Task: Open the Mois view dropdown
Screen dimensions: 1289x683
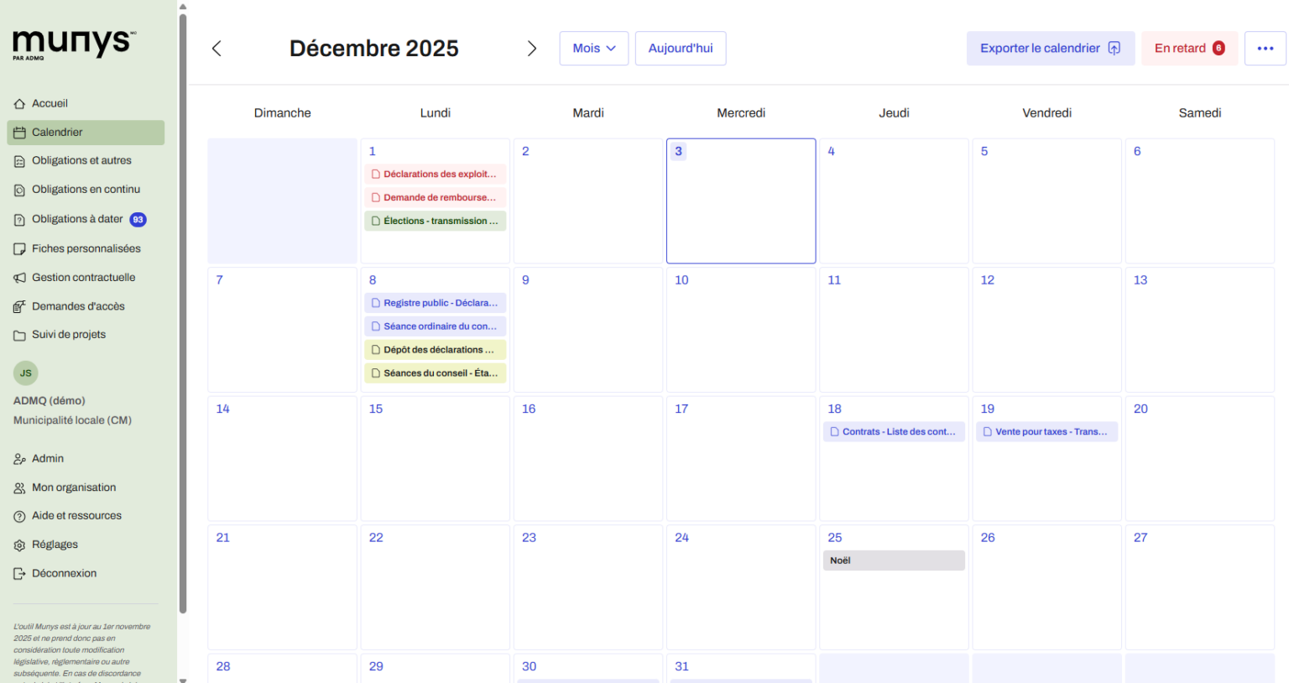Action: tap(593, 49)
